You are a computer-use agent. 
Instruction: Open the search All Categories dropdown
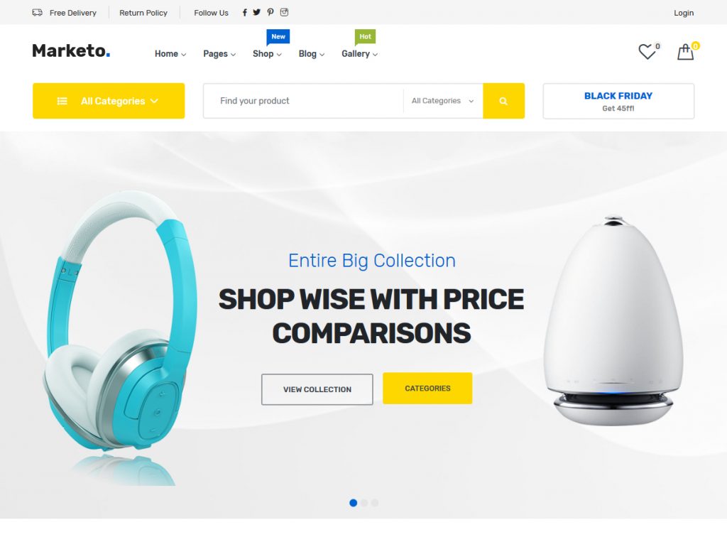[443, 101]
